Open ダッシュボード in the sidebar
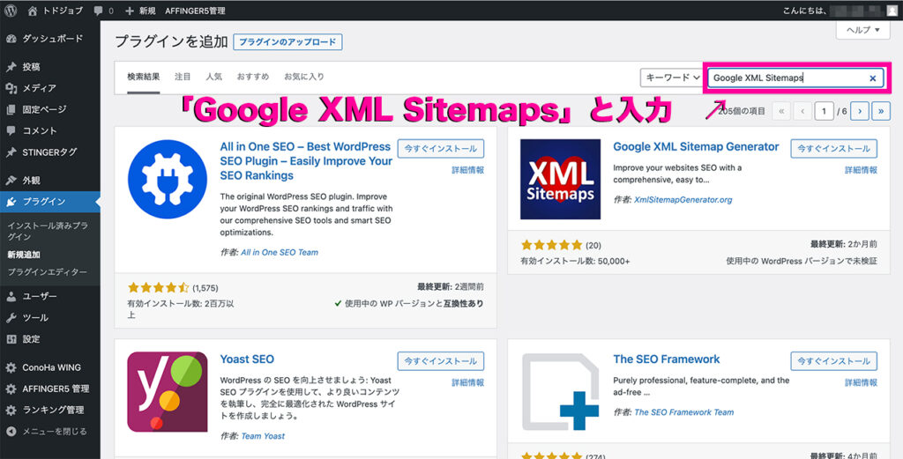The width and height of the screenshot is (903, 459). [50, 39]
